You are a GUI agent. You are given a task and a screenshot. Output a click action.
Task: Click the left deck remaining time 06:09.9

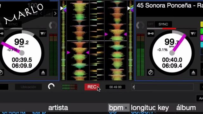tap(22, 66)
